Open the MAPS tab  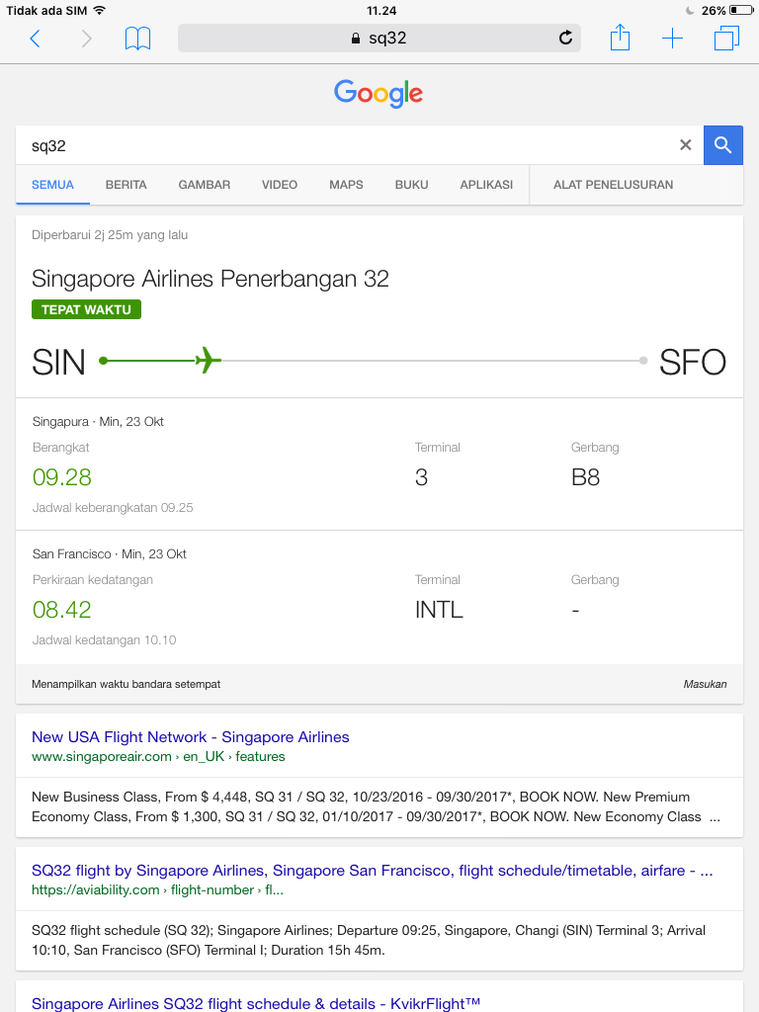click(x=346, y=185)
